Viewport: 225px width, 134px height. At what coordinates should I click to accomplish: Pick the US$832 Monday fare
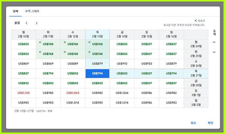pyautogui.click(x=23, y=83)
